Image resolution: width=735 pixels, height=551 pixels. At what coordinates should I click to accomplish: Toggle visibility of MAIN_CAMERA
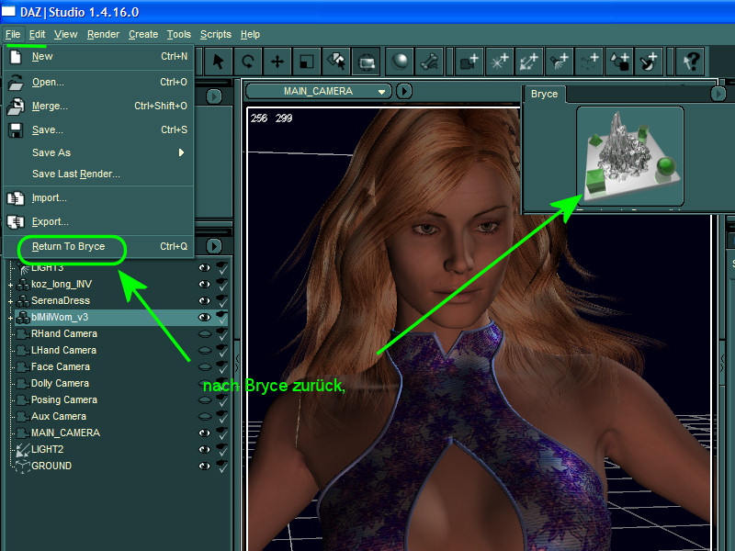(x=204, y=433)
